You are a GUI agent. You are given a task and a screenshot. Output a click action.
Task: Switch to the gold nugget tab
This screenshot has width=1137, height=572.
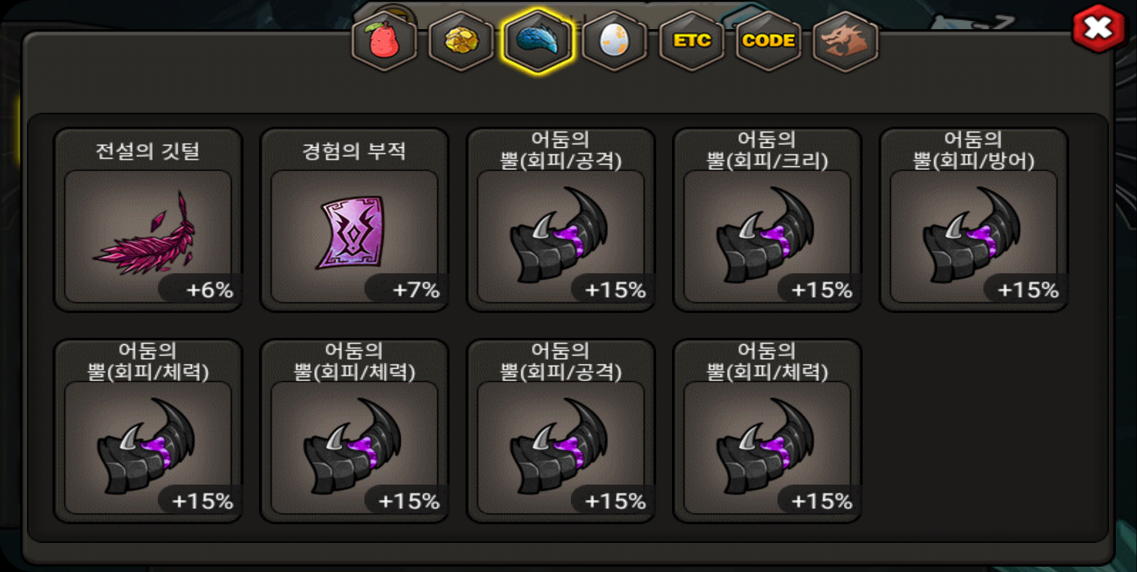[x=461, y=40]
